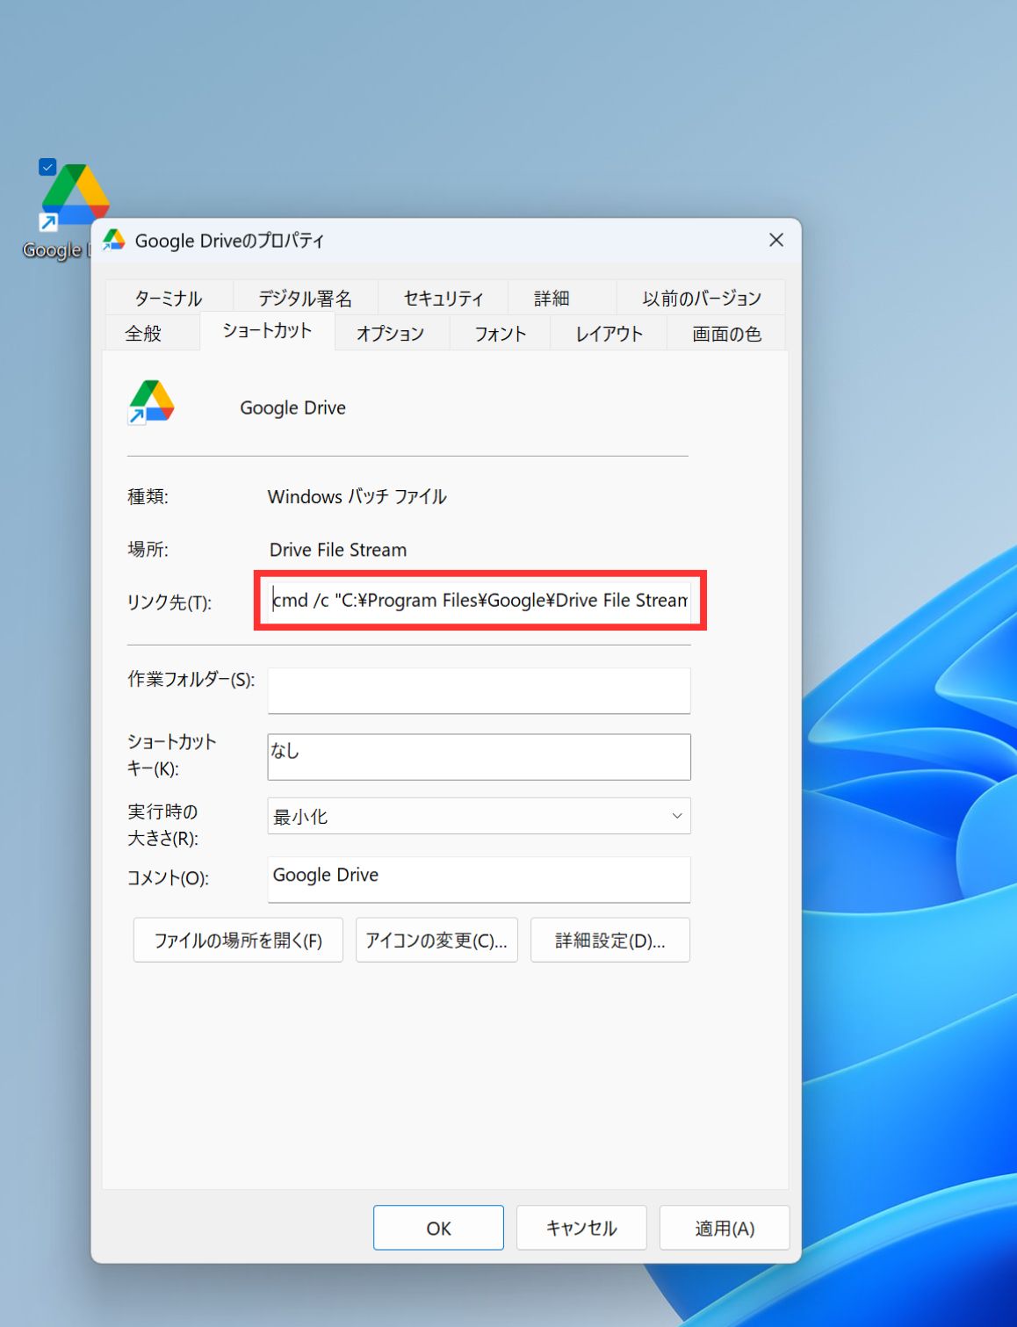Viewport: 1017px width, 1327px height.
Task: View the デジタル署名 tab
Action: click(x=304, y=298)
